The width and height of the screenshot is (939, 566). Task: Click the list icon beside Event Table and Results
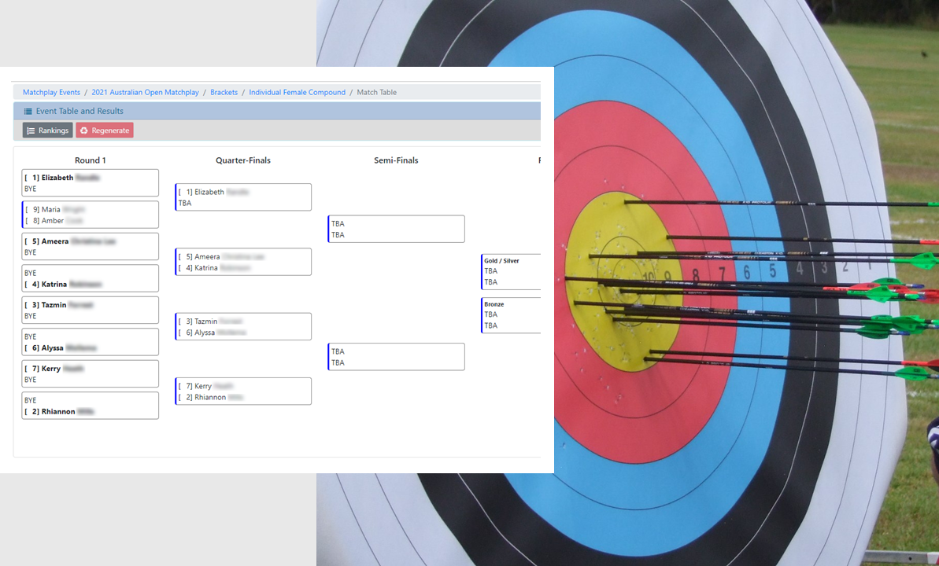28,112
